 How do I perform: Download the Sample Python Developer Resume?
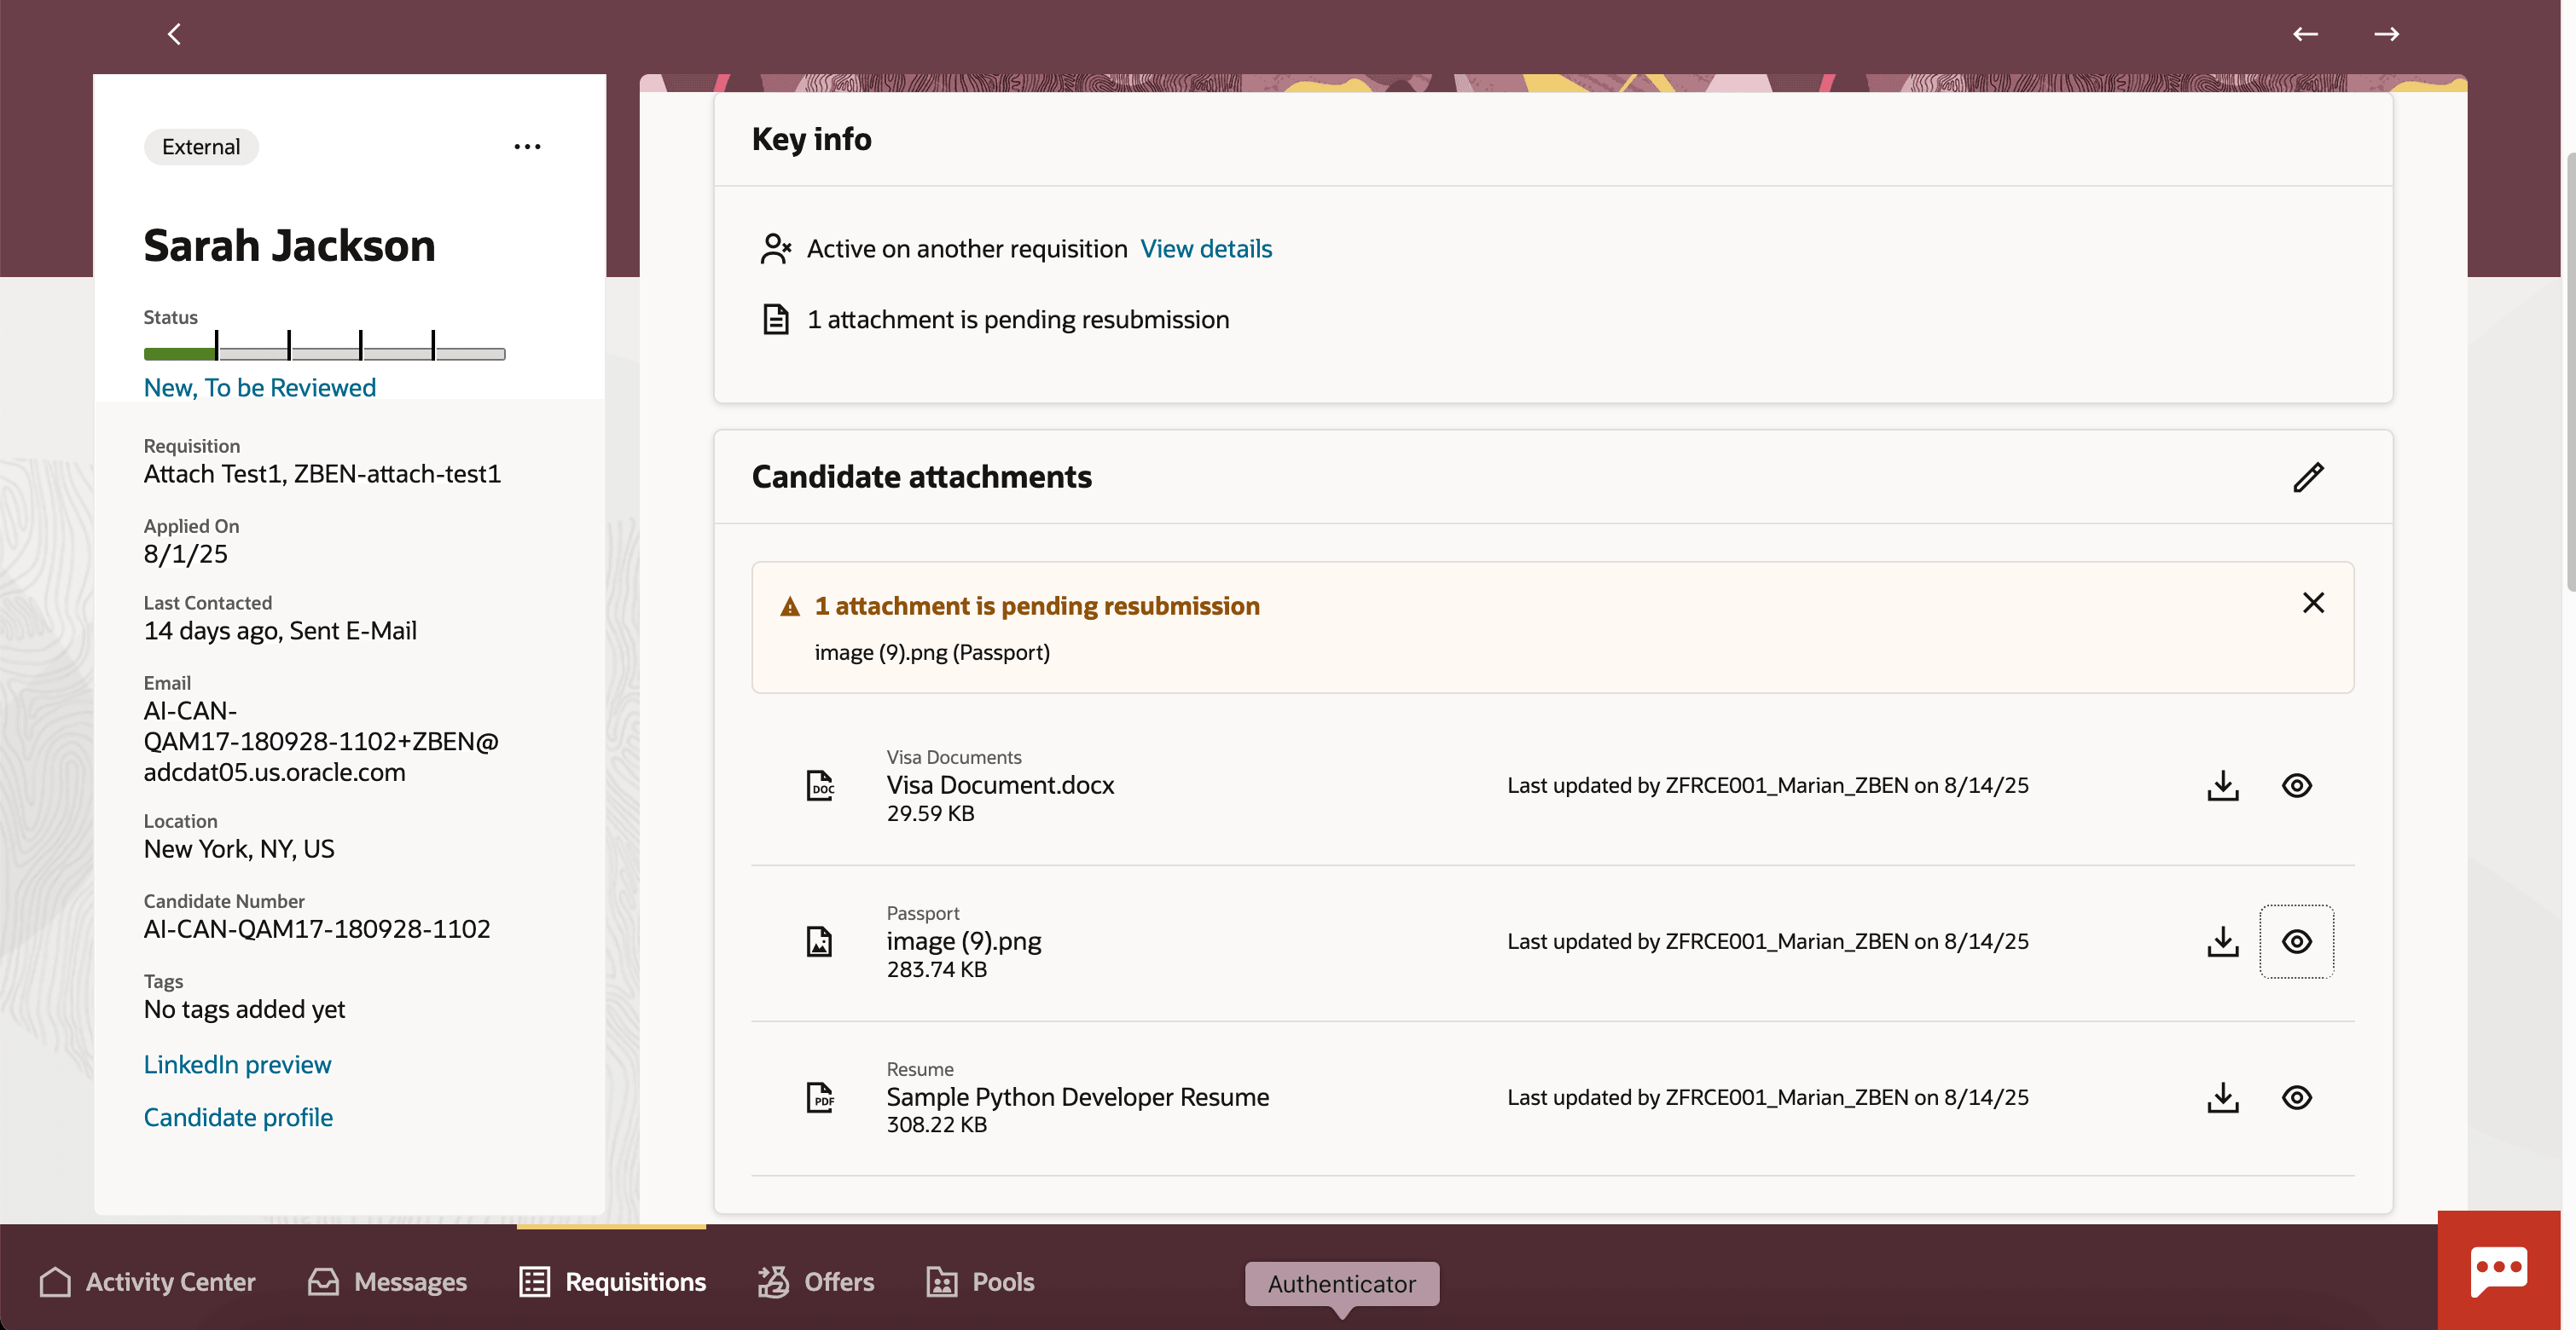2222,1097
